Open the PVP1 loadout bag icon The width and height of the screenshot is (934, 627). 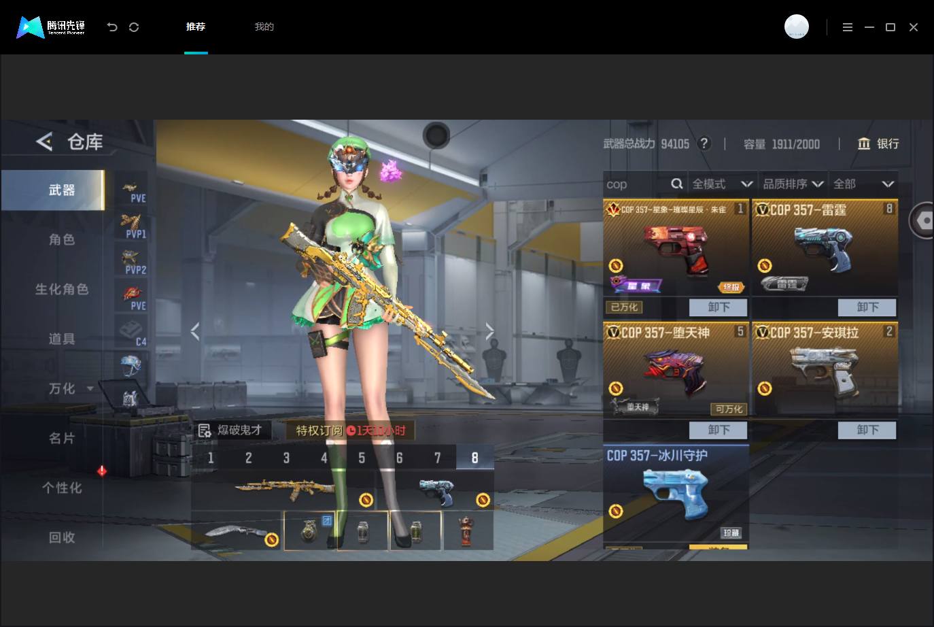[132, 226]
